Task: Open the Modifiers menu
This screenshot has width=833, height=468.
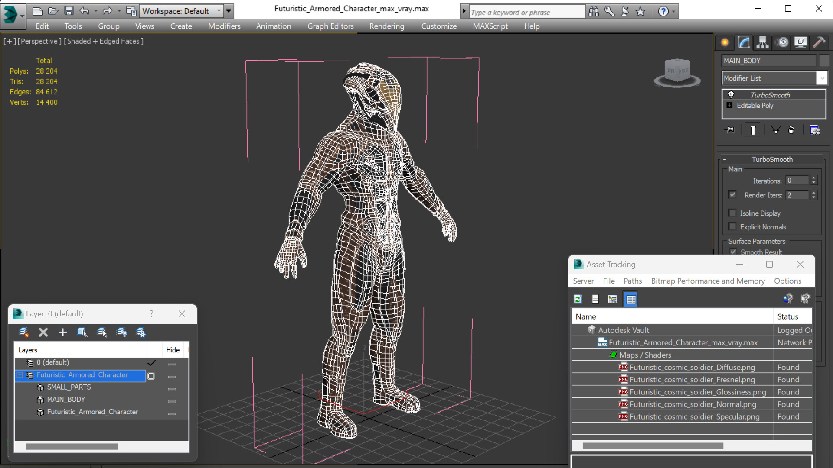Action: pyautogui.click(x=224, y=26)
